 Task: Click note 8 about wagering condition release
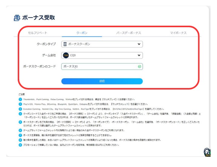(92, 140)
